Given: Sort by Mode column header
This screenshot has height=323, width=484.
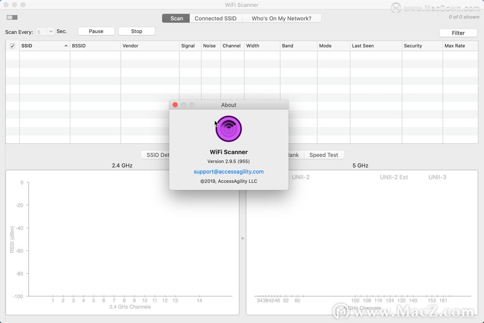Looking at the screenshot, I should click(334, 46).
